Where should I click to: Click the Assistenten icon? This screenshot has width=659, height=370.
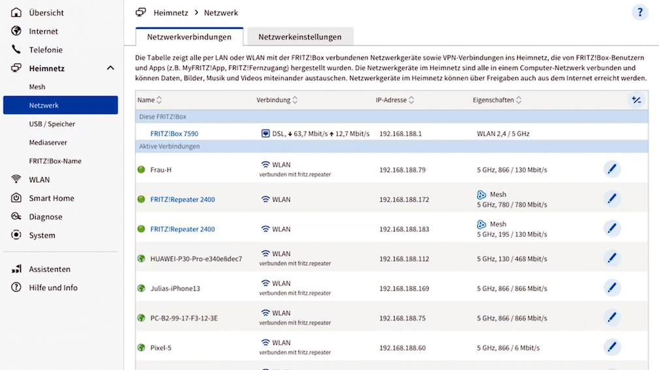(x=16, y=269)
